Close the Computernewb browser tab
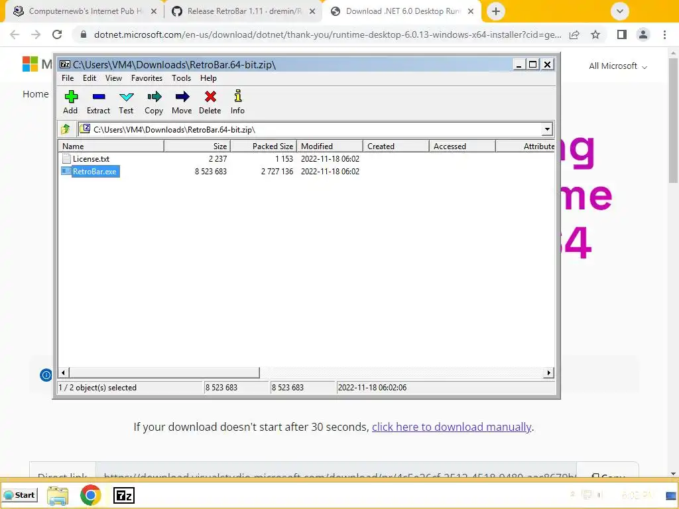This screenshot has height=509, width=679. [154, 11]
